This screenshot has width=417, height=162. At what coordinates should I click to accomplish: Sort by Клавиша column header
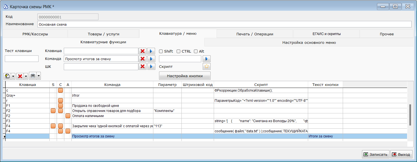click(27, 85)
